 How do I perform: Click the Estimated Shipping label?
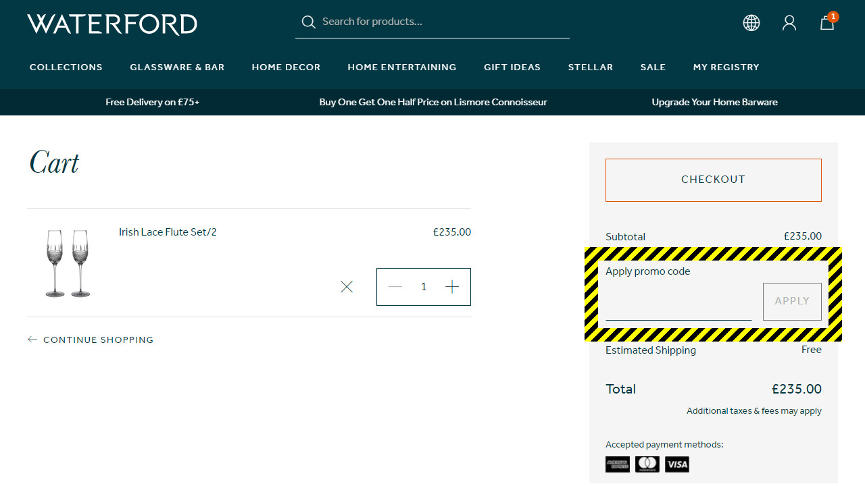click(651, 350)
